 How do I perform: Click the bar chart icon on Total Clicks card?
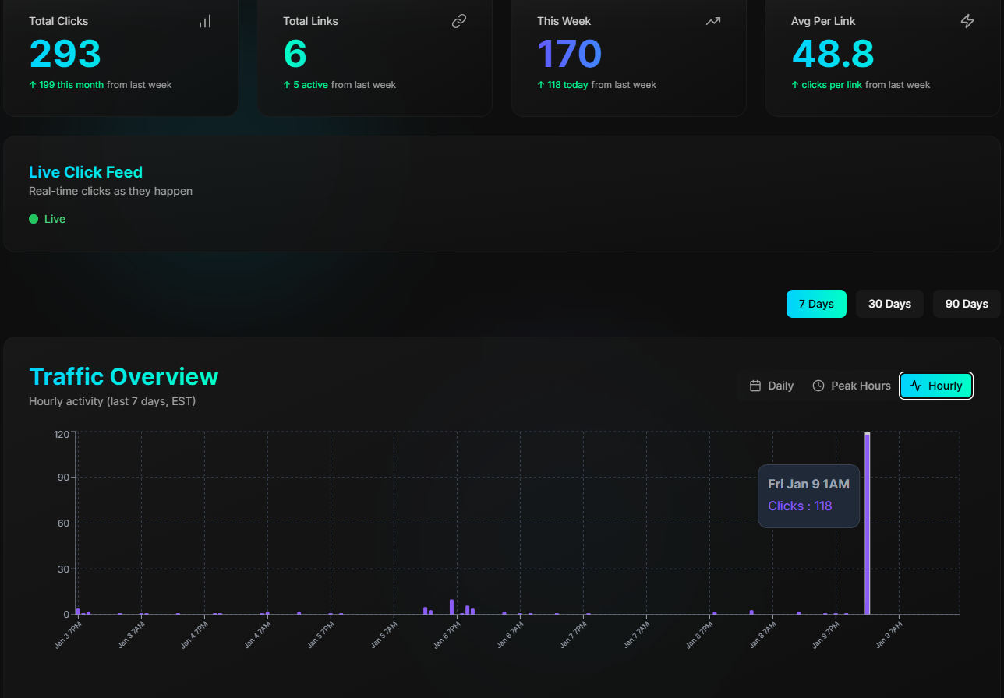click(x=205, y=21)
